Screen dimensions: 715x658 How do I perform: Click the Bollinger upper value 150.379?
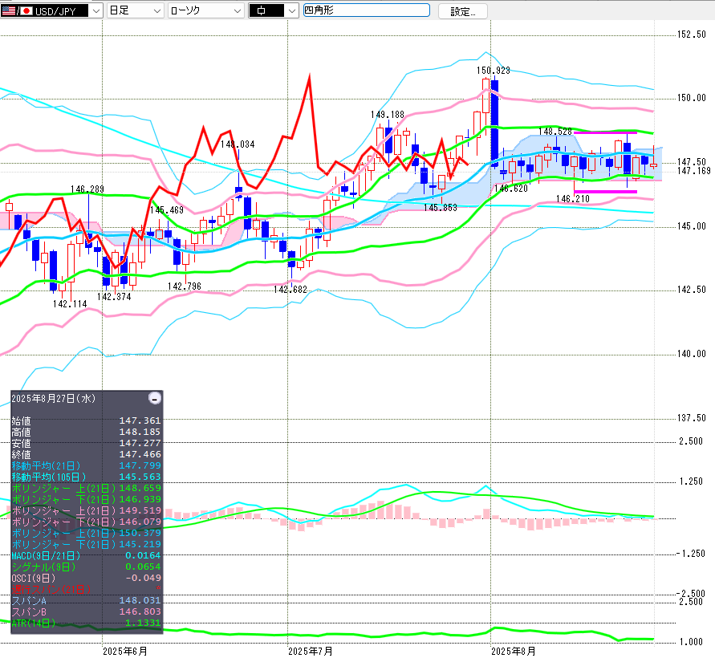(140, 533)
